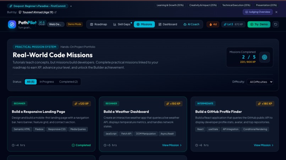Go to the AI Coach tab
Screen dimensions: 286x160
(x=191, y=24)
